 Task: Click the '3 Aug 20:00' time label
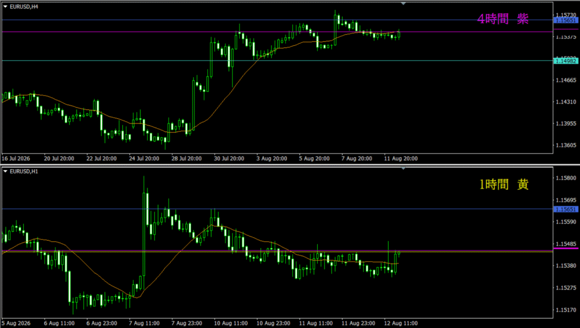(272, 159)
